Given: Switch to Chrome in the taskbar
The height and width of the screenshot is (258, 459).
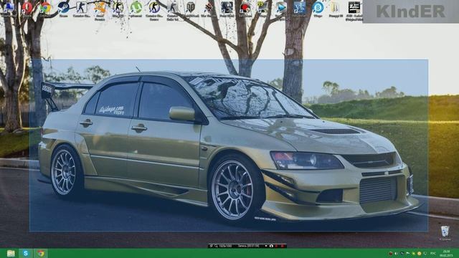Looking at the screenshot, I should [41, 253].
